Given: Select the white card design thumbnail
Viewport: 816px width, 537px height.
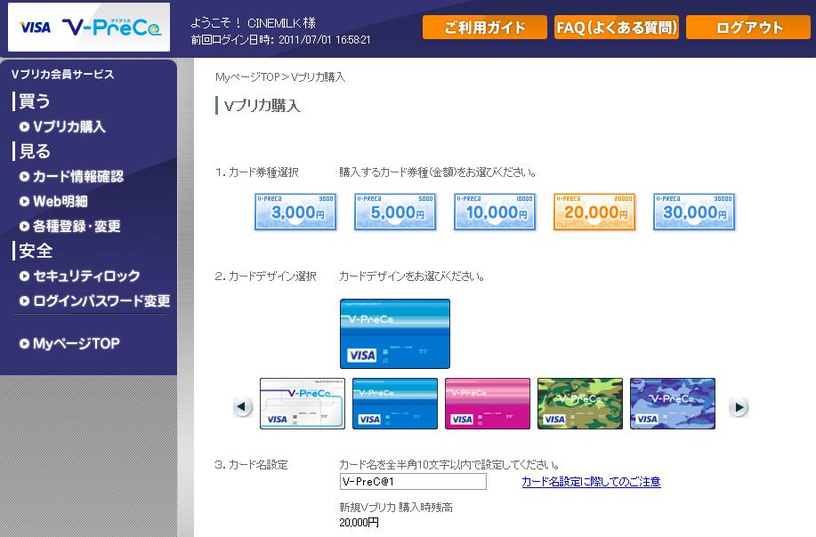Looking at the screenshot, I should click(x=303, y=404).
